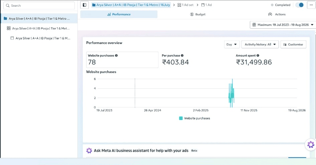Open the Day granularity dropdown
The height and width of the screenshot is (165, 316).
(232, 44)
